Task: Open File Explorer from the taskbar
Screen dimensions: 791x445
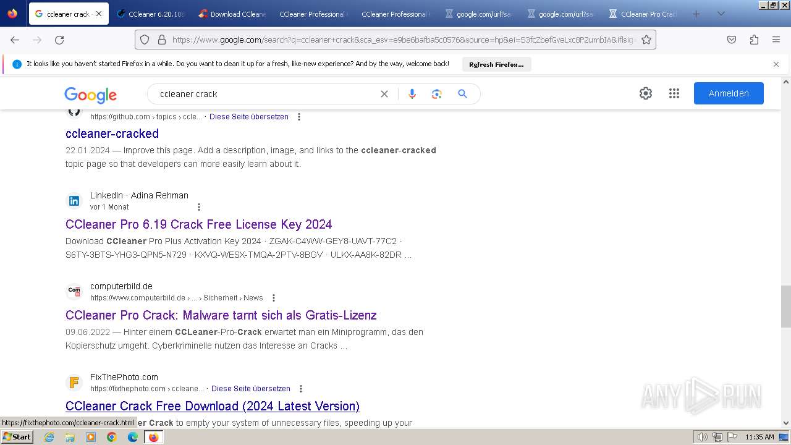Action: tap(70, 437)
